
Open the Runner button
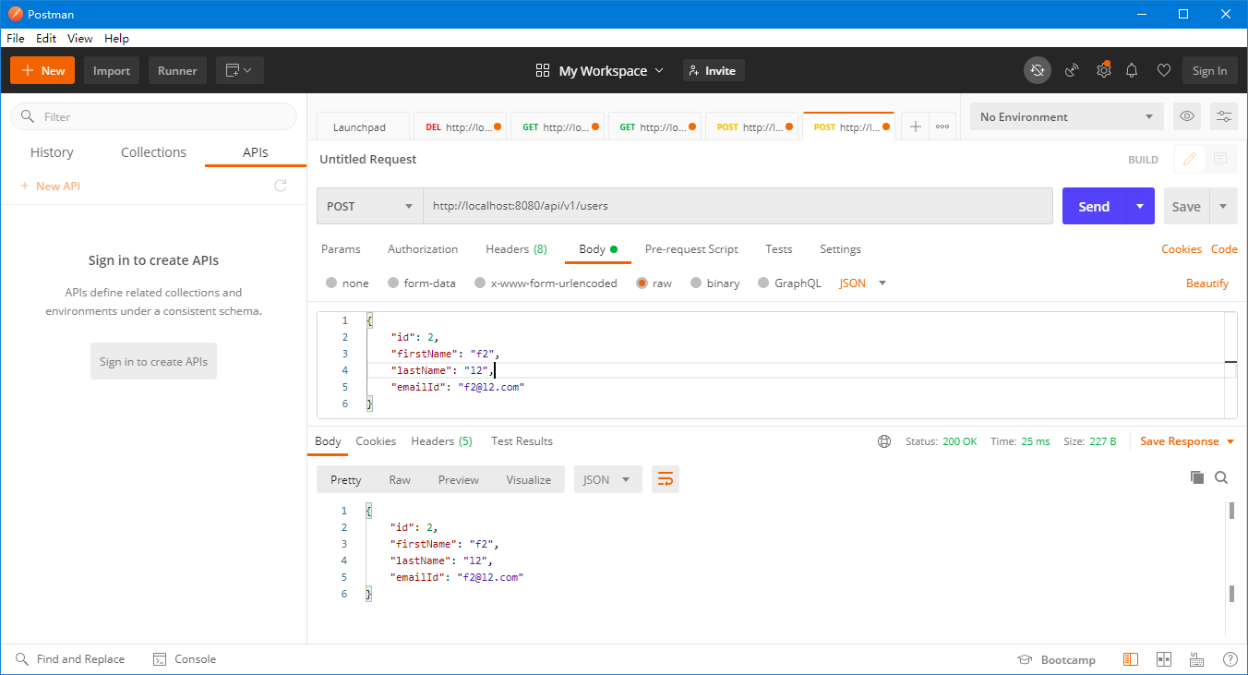click(177, 70)
